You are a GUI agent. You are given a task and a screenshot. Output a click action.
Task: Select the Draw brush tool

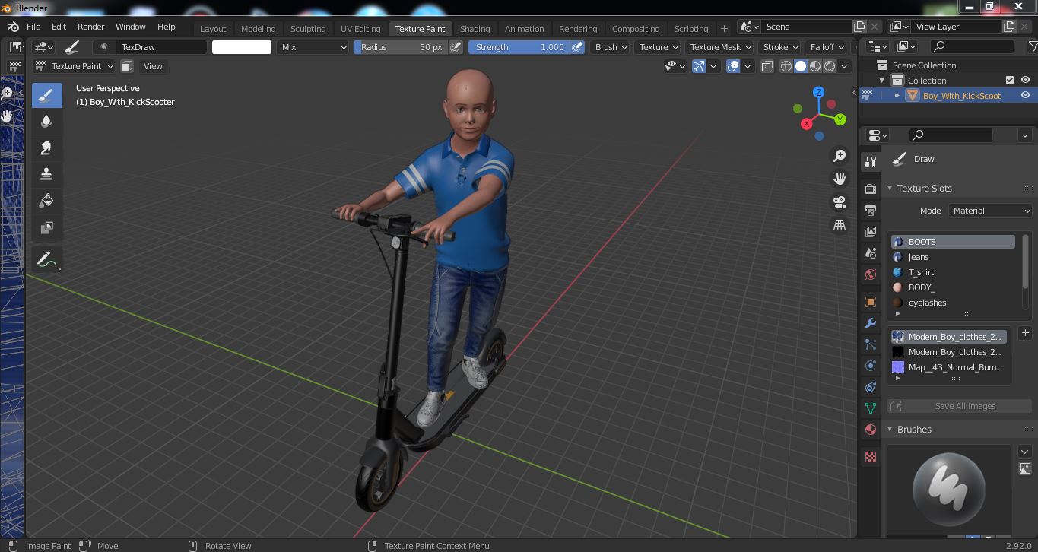46,95
